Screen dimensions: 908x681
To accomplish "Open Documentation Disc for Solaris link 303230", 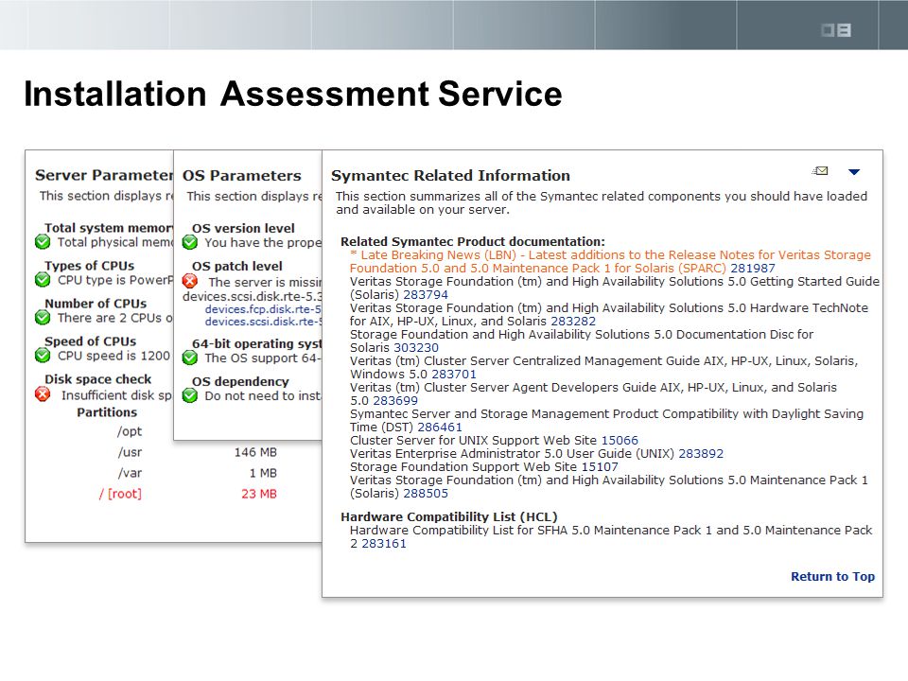I will (416, 347).
